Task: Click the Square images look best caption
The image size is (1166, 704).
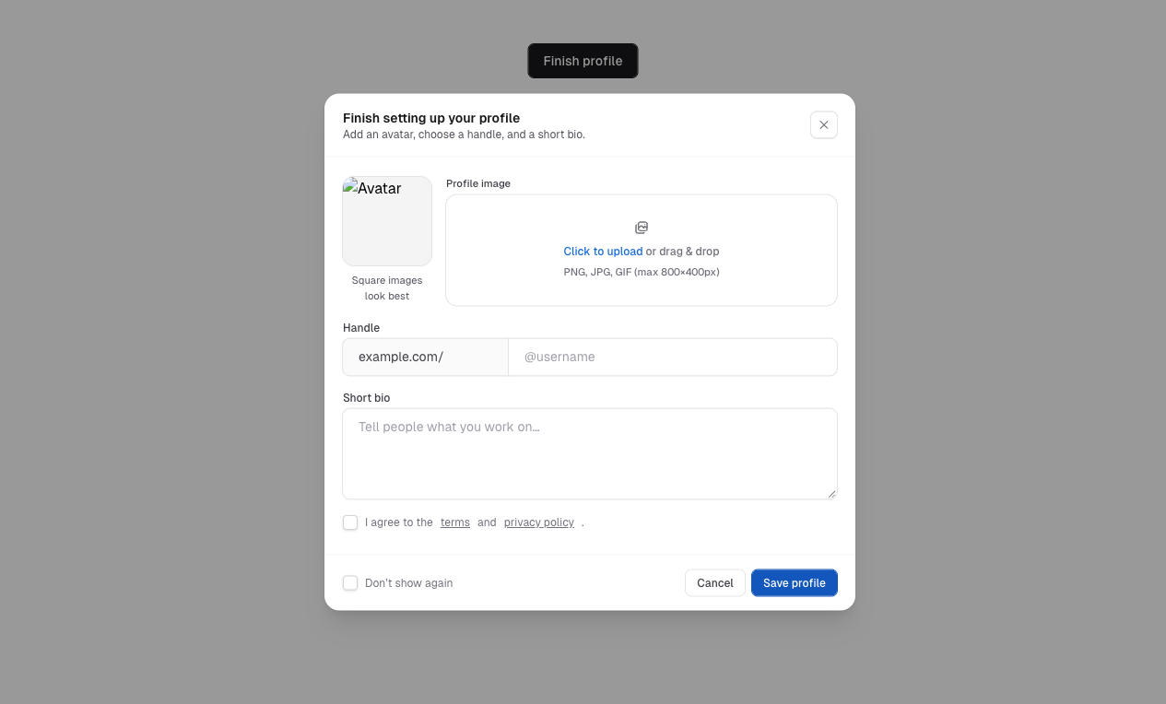Action: pos(386,287)
